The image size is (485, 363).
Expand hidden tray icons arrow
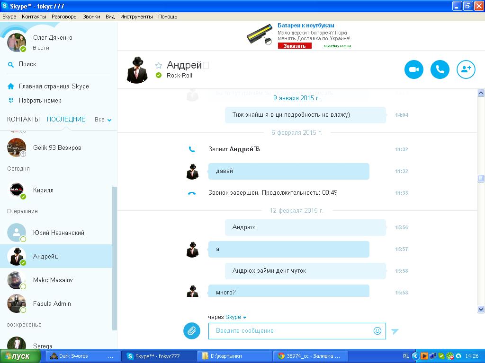coord(415,356)
